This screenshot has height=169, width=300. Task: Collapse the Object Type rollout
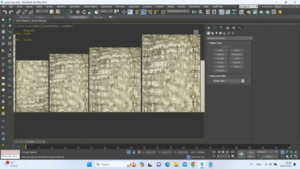tap(216, 43)
